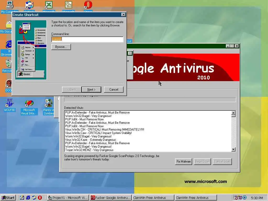
Task: Select the Microsoft Visual Inte... desktop icon
Action: click(29, 103)
